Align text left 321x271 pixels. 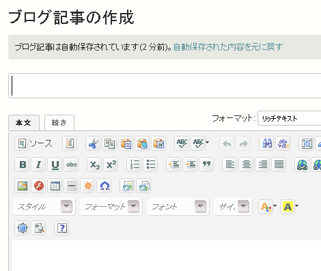229,165
